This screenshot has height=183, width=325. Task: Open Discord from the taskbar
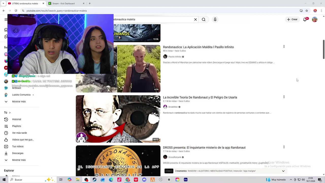coord(144,180)
